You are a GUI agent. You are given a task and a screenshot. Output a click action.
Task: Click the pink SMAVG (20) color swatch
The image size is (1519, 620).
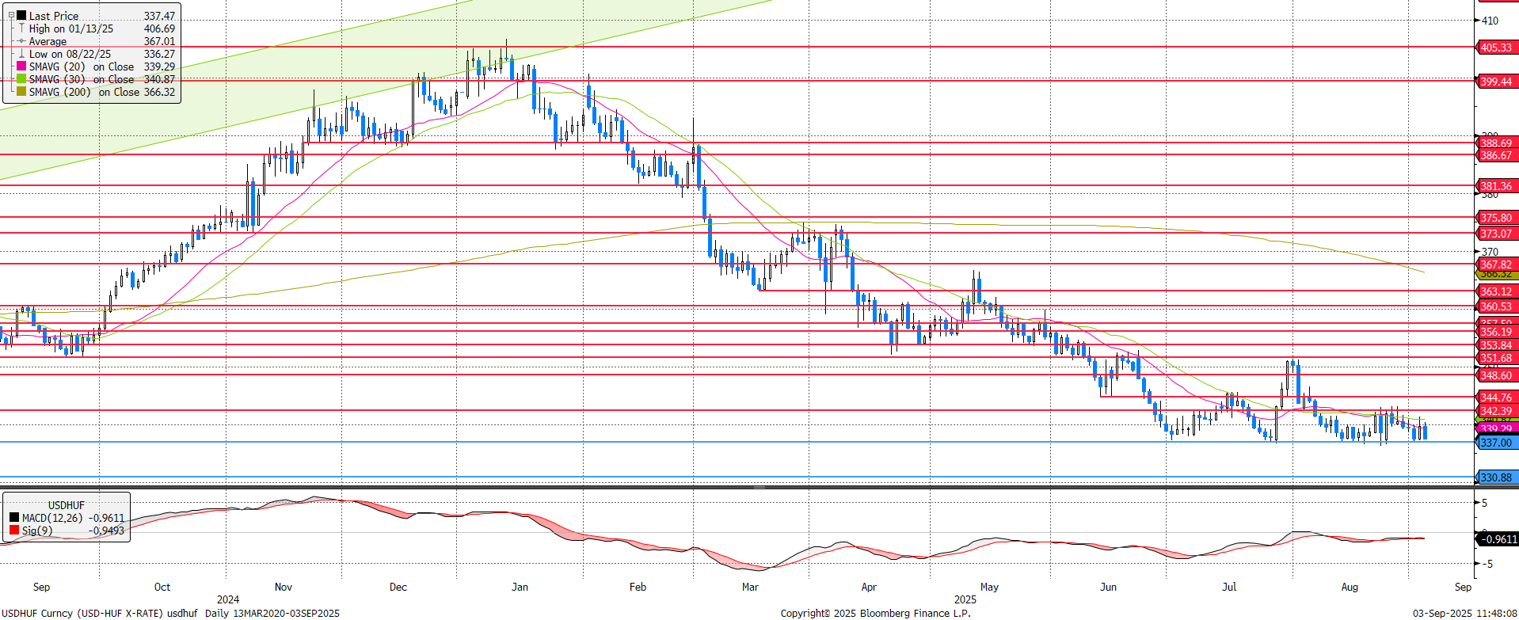(x=22, y=67)
